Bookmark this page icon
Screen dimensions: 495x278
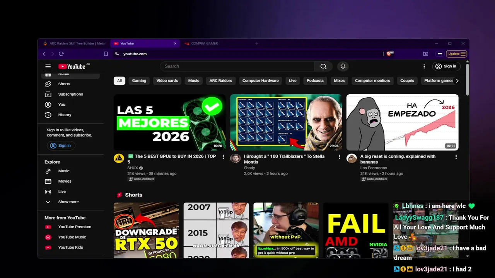tap(106, 54)
